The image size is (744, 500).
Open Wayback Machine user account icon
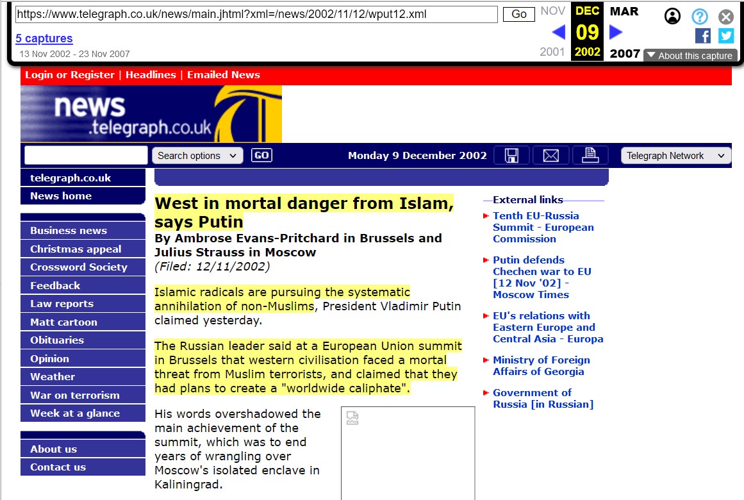672,16
